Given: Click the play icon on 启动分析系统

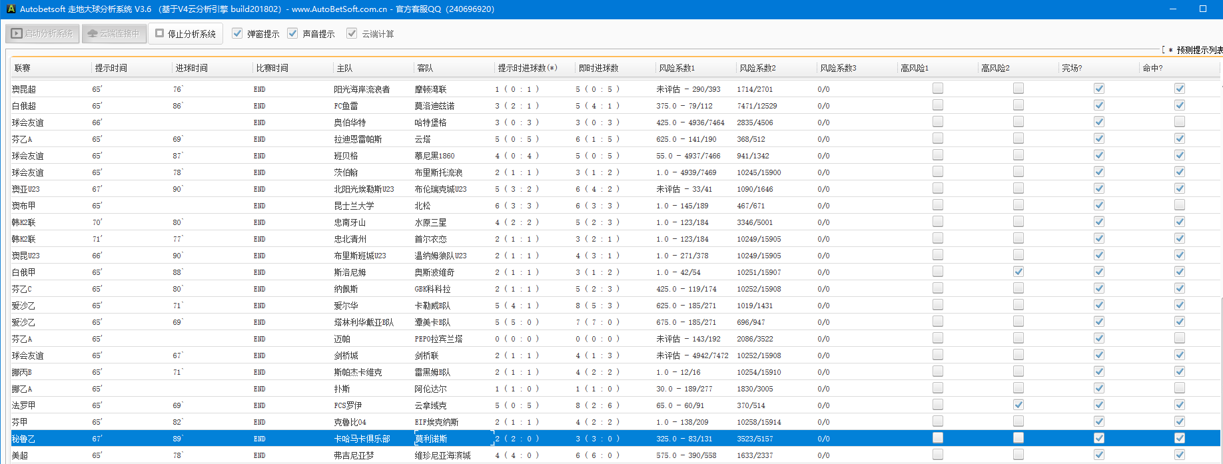Looking at the screenshot, I should (17, 33).
